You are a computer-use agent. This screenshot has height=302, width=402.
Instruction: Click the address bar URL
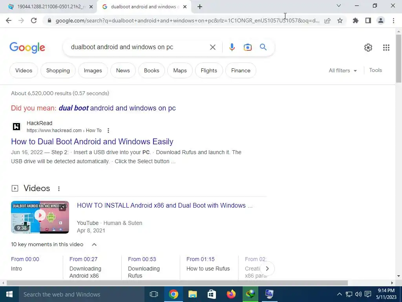187,20
